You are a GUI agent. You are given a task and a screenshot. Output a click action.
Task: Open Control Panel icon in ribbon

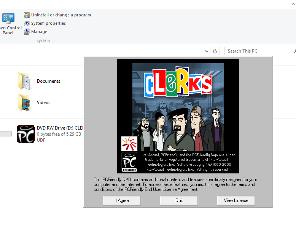pos(8,19)
